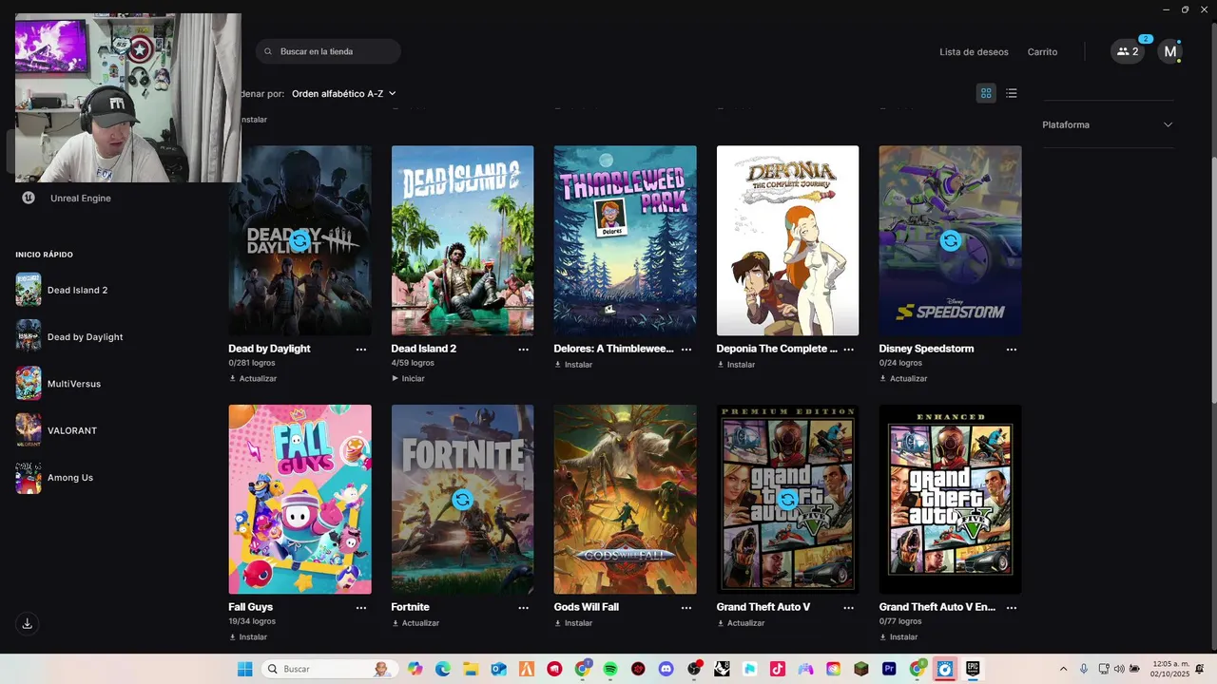Click Iniciar under Dead Island 2

point(408,378)
